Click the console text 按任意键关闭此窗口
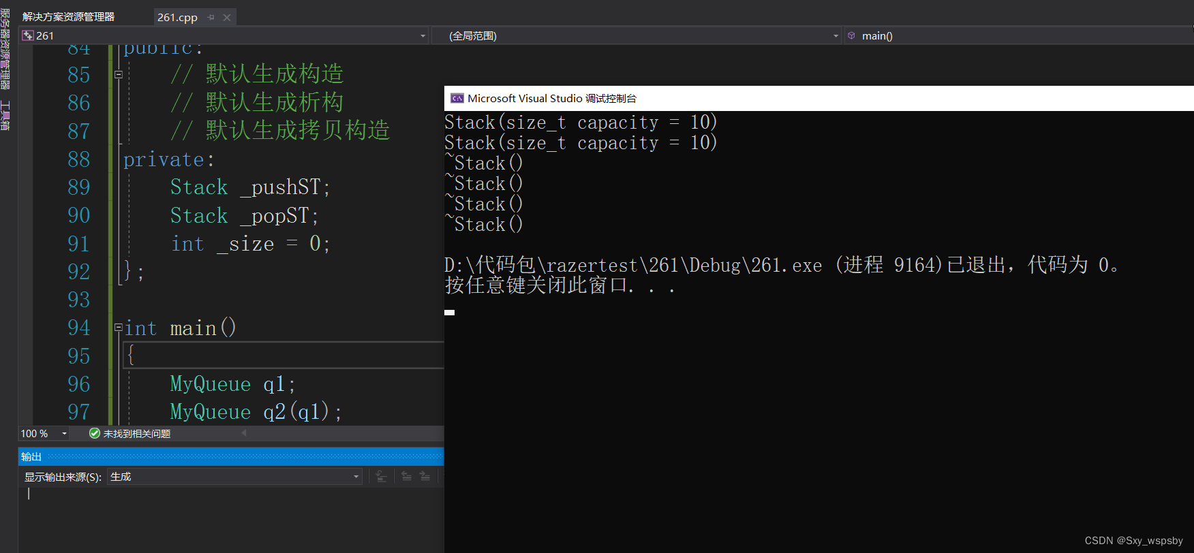Screen dimensions: 1194x553 pyautogui.click(x=560, y=285)
